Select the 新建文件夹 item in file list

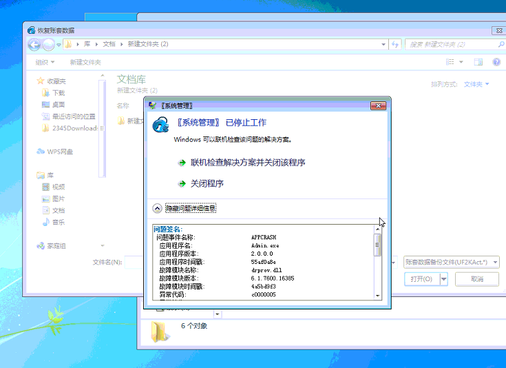(x=130, y=121)
